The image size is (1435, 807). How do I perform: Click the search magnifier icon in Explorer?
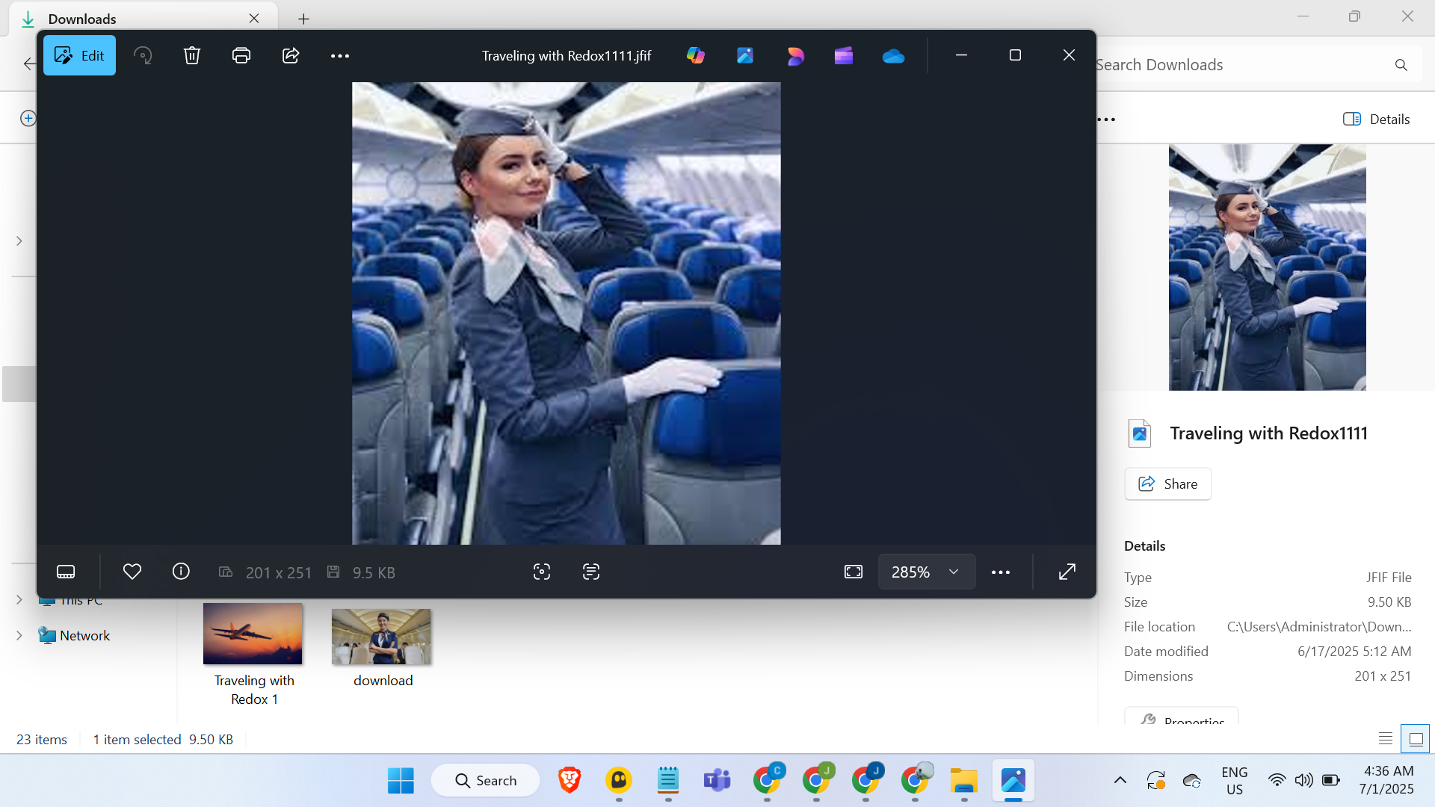[x=1401, y=65]
